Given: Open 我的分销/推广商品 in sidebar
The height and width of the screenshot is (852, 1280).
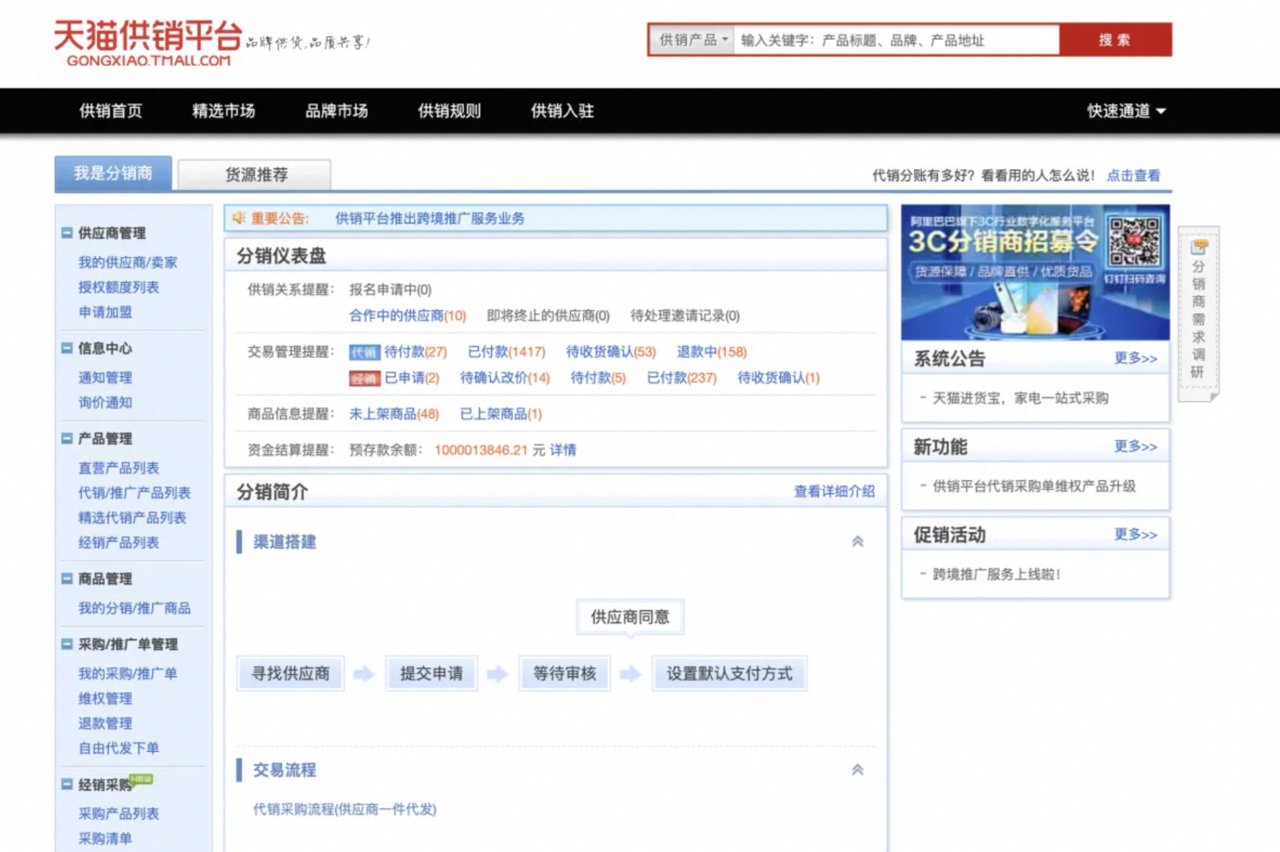Looking at the screenshot, I should 135,608.
